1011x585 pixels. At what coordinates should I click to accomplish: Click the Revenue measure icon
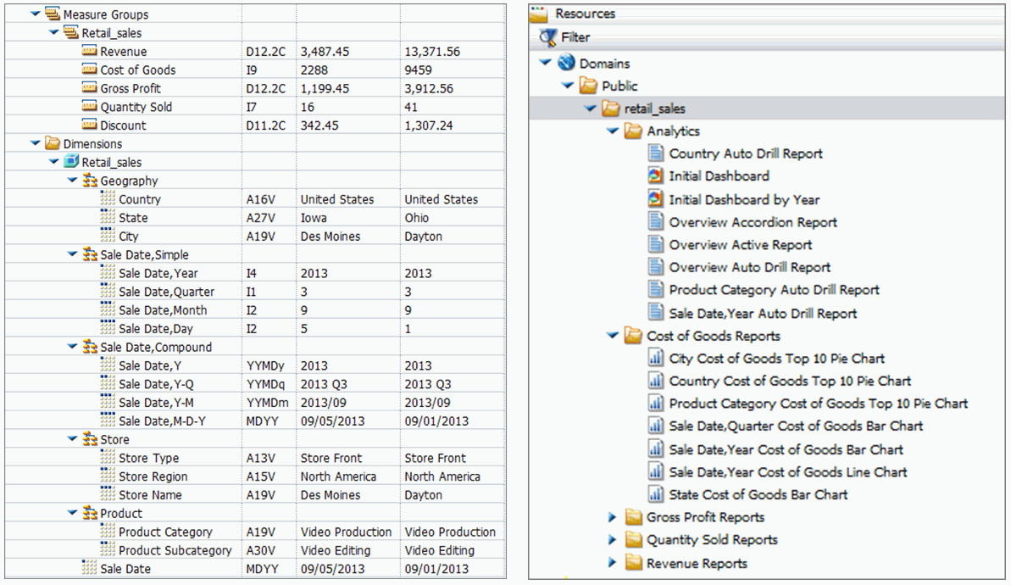point(90,51)
